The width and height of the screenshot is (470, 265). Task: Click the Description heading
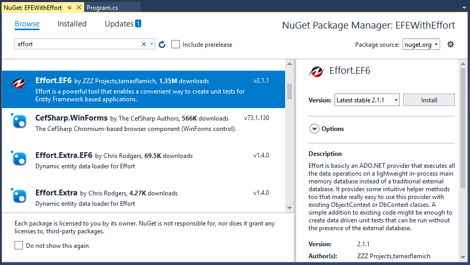(325, 154)
